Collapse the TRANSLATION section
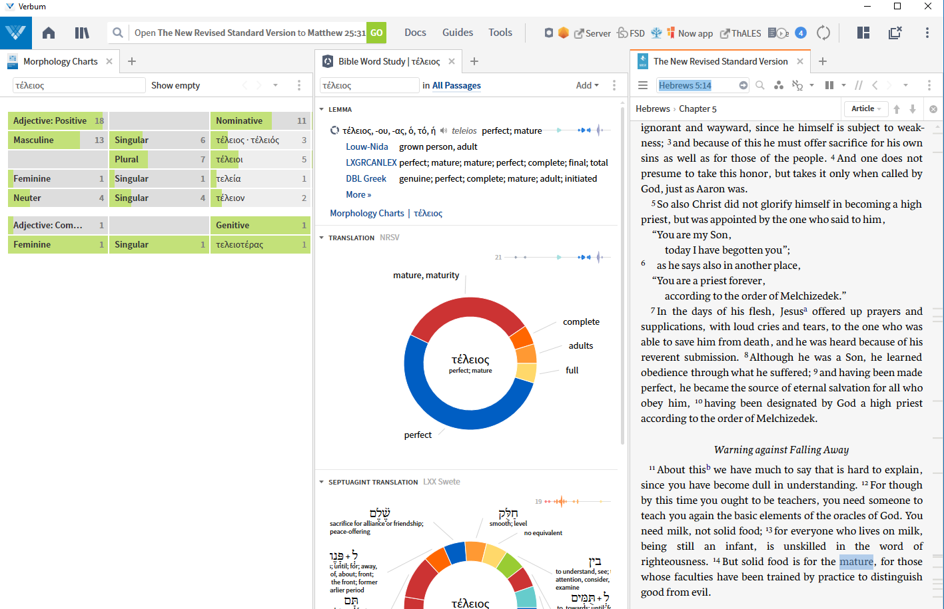The width and height of the screenshot is (944, 609). point(322,238)
